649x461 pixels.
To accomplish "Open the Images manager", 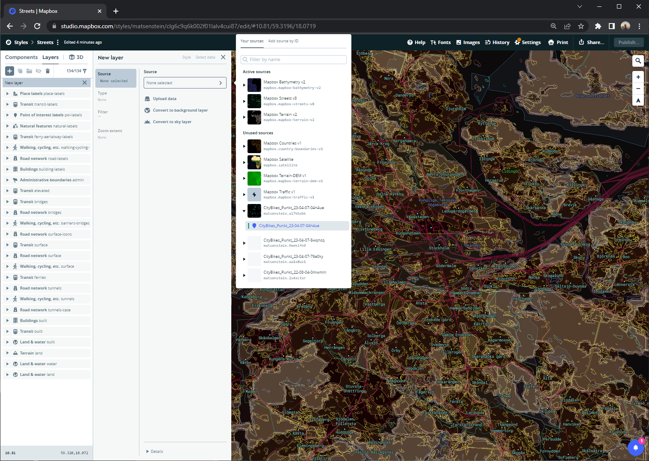I will 468,42.
